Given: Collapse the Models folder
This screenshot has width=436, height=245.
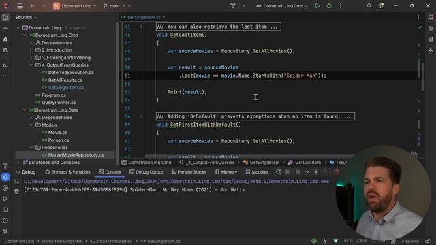Looking at the screenshot, I should [31, 125].
